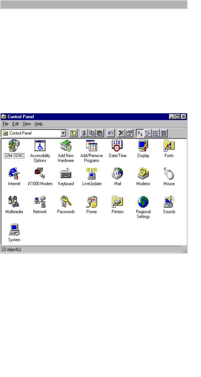Open the Fonts folder shortcut
The image size is (201, 377).
(x=169, y=146)
